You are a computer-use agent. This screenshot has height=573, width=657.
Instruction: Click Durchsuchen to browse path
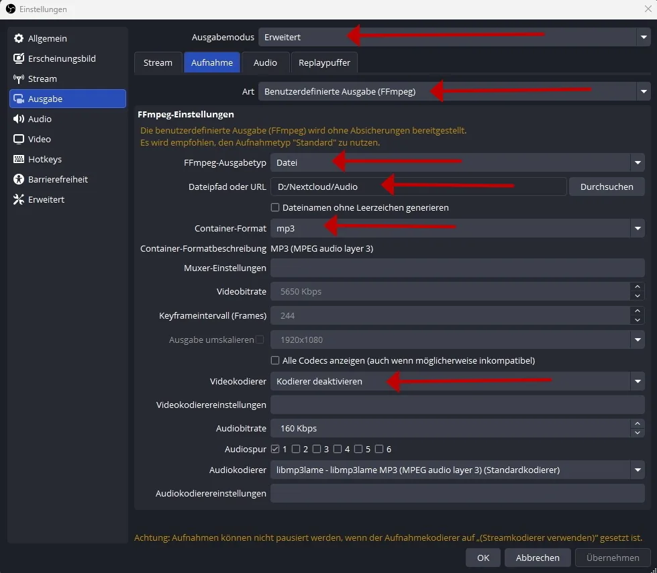point(606,187)
